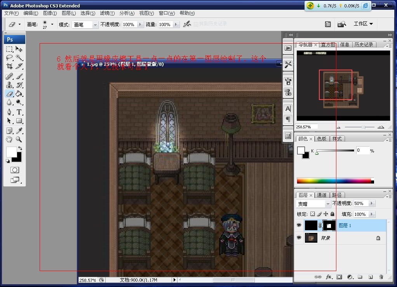The height and width of the screenshot is (287, 397).
Task: Click the foreground color swatch in toolbox
Action: 11,152
